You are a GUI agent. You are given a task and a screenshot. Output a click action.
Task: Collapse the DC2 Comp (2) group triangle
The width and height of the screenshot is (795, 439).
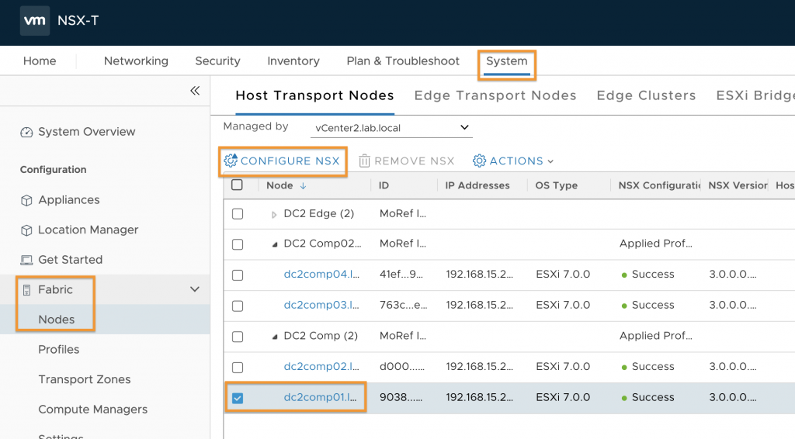[274, 337]
